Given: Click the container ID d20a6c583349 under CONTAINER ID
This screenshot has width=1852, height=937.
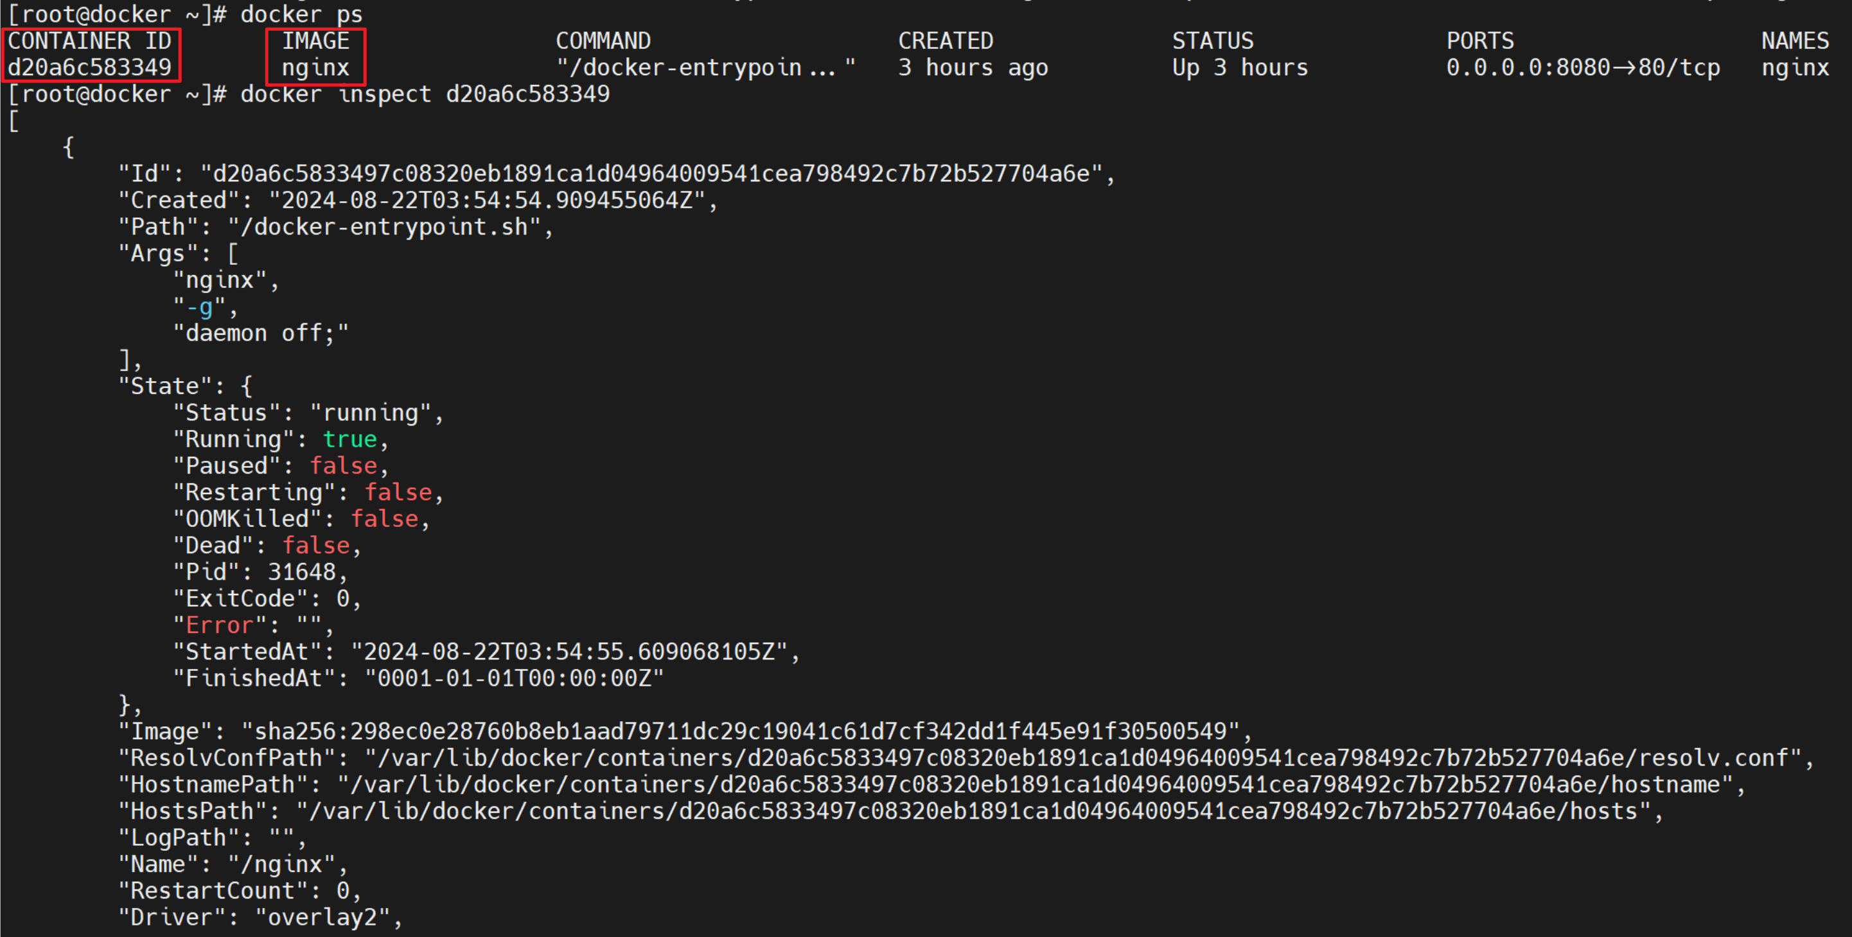Looking at the screenshot, I should coord(90,67).
